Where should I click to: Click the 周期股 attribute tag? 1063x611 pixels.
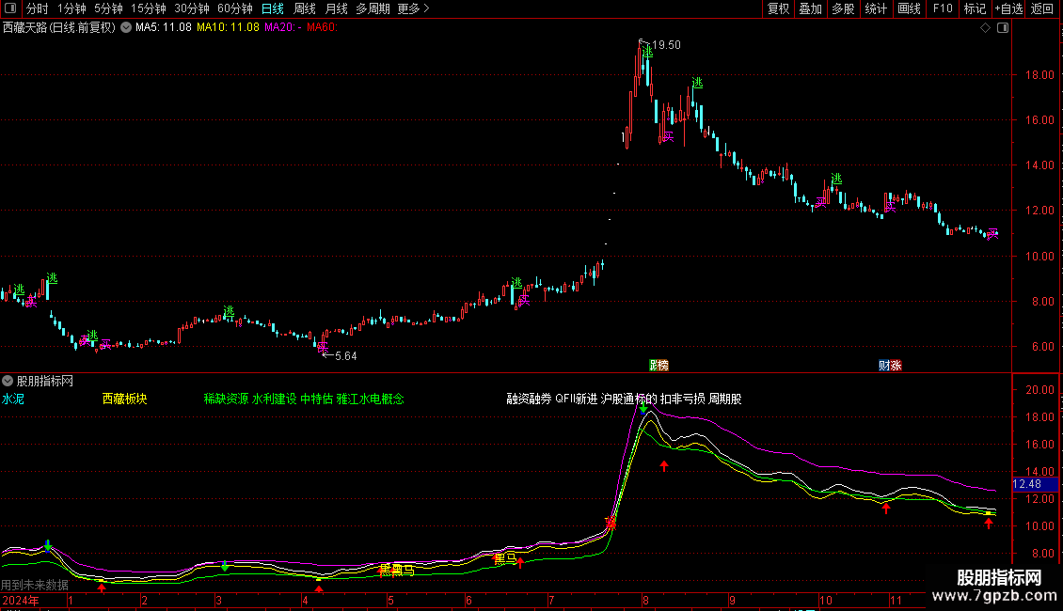[x=724, y=399]
